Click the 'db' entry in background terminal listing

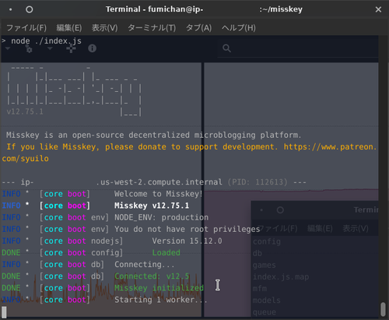(x=258, y=253)
